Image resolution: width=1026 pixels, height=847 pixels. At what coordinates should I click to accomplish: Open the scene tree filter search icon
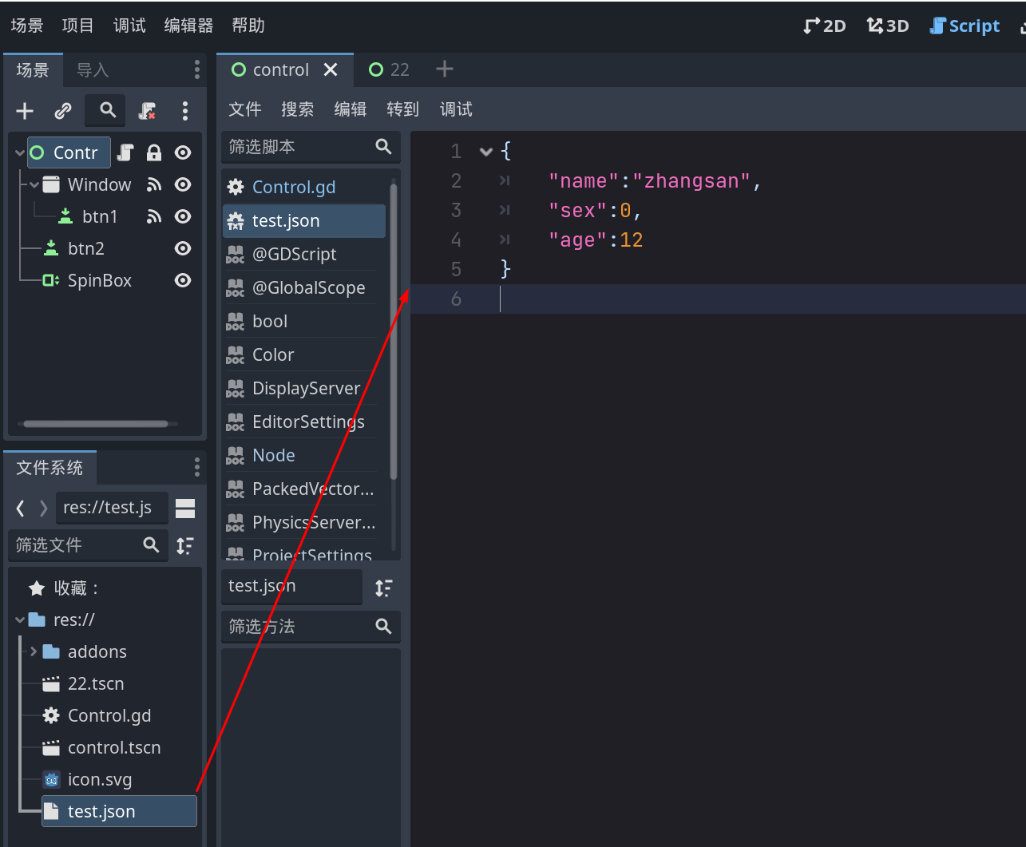pyautogui.click(x=107, y=110)
